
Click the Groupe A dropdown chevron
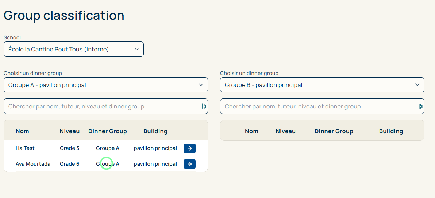(201, 85)
